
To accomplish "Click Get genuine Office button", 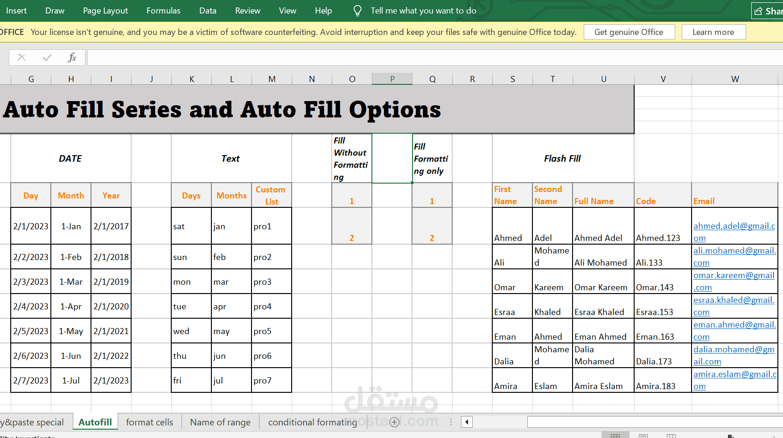I will tap(629, 32).
